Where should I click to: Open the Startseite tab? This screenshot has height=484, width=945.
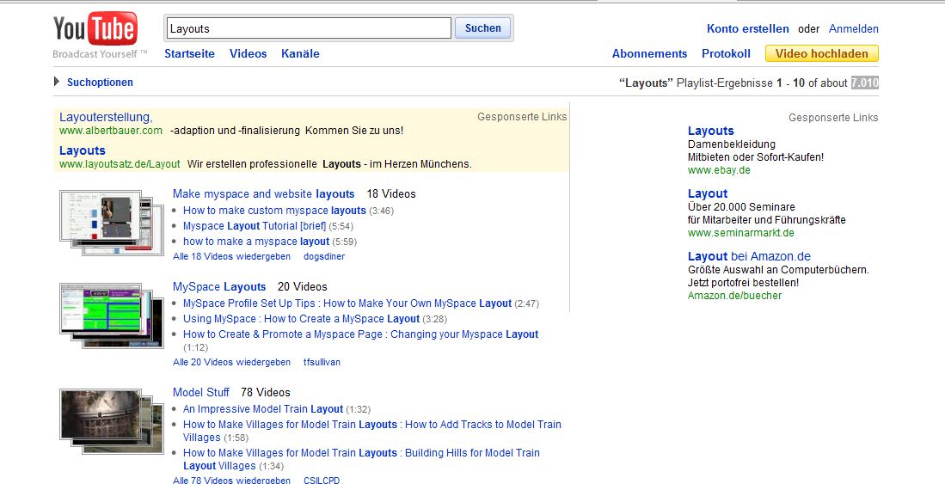click(x=189, y=53)
